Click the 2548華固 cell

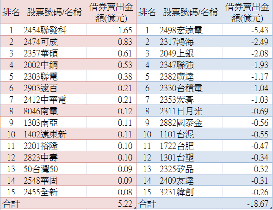coord(54,180)
